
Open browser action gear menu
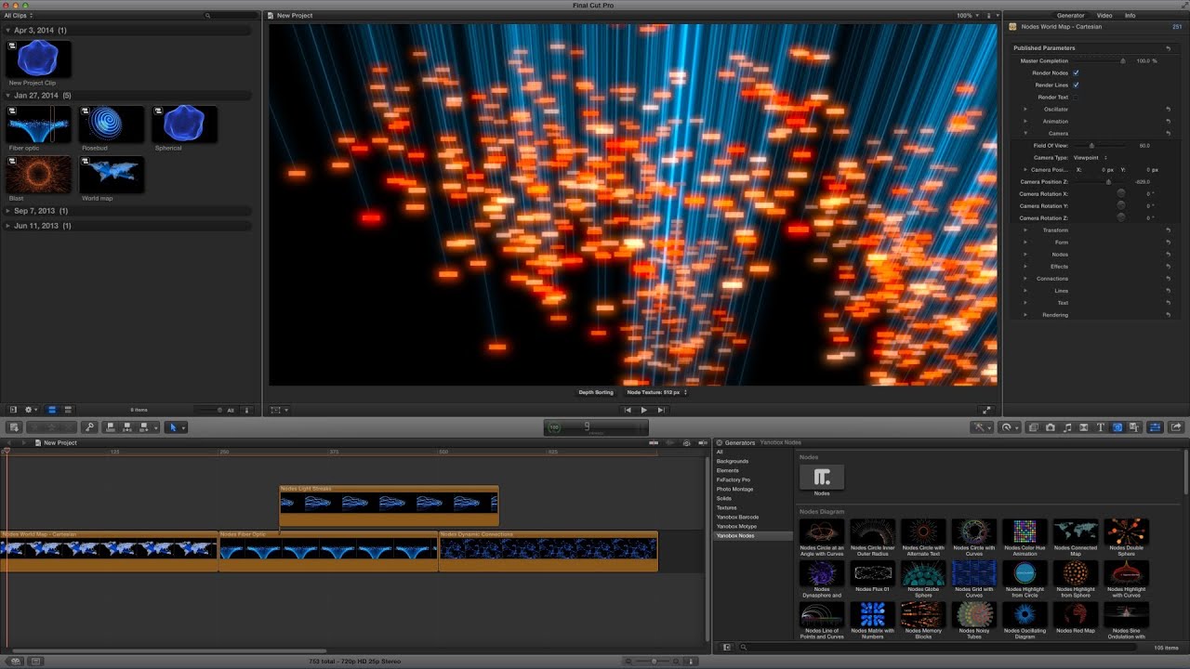[x=31, y=410]
